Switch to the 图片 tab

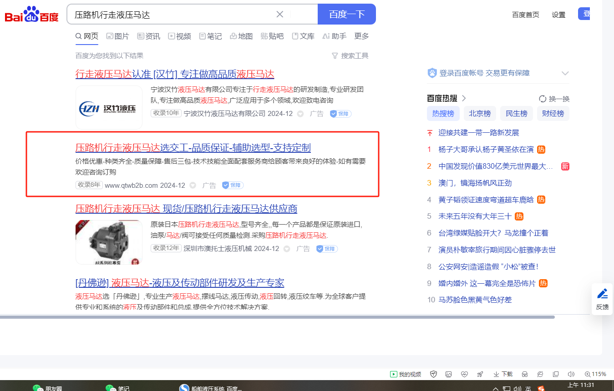tap(117, 36)
